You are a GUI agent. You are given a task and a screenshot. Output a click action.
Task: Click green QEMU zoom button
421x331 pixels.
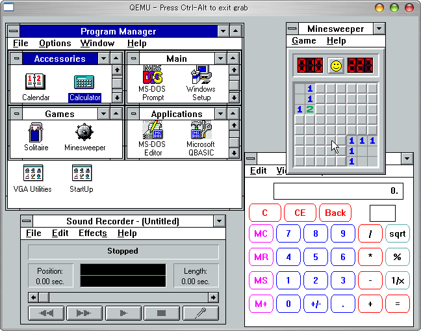(x=394, y=8)
